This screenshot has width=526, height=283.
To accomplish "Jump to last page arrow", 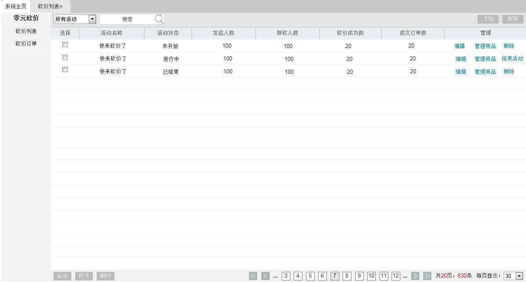I will (x=427, y=276).
